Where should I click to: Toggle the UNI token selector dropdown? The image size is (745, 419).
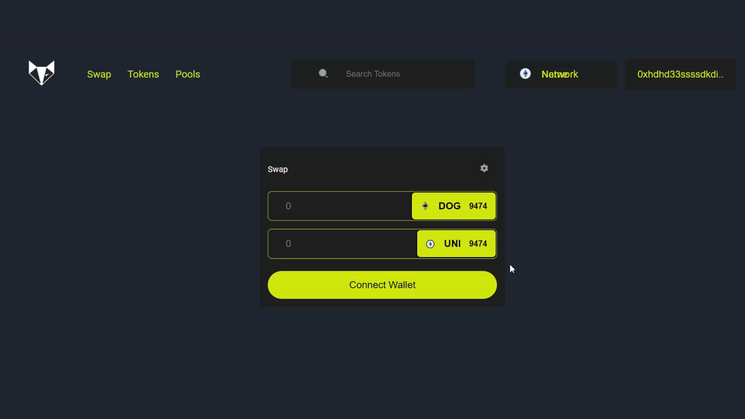(455, 244)
